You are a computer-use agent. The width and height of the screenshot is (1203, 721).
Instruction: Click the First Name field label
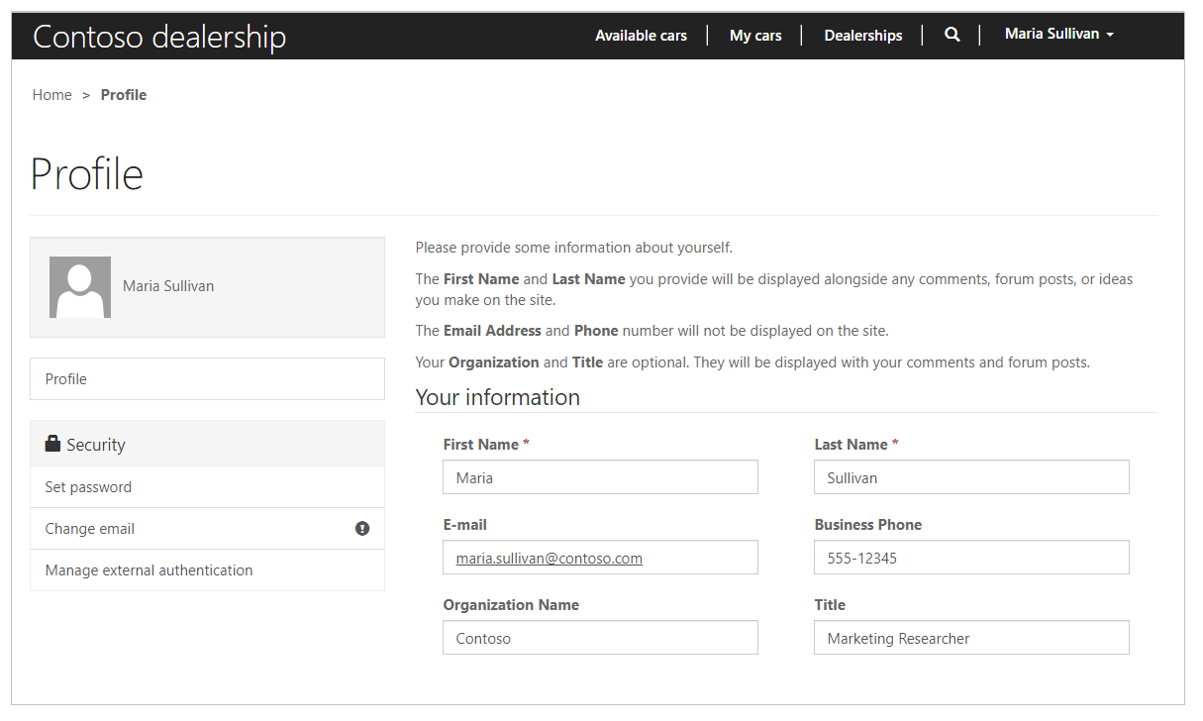click(x=486, y=445)
